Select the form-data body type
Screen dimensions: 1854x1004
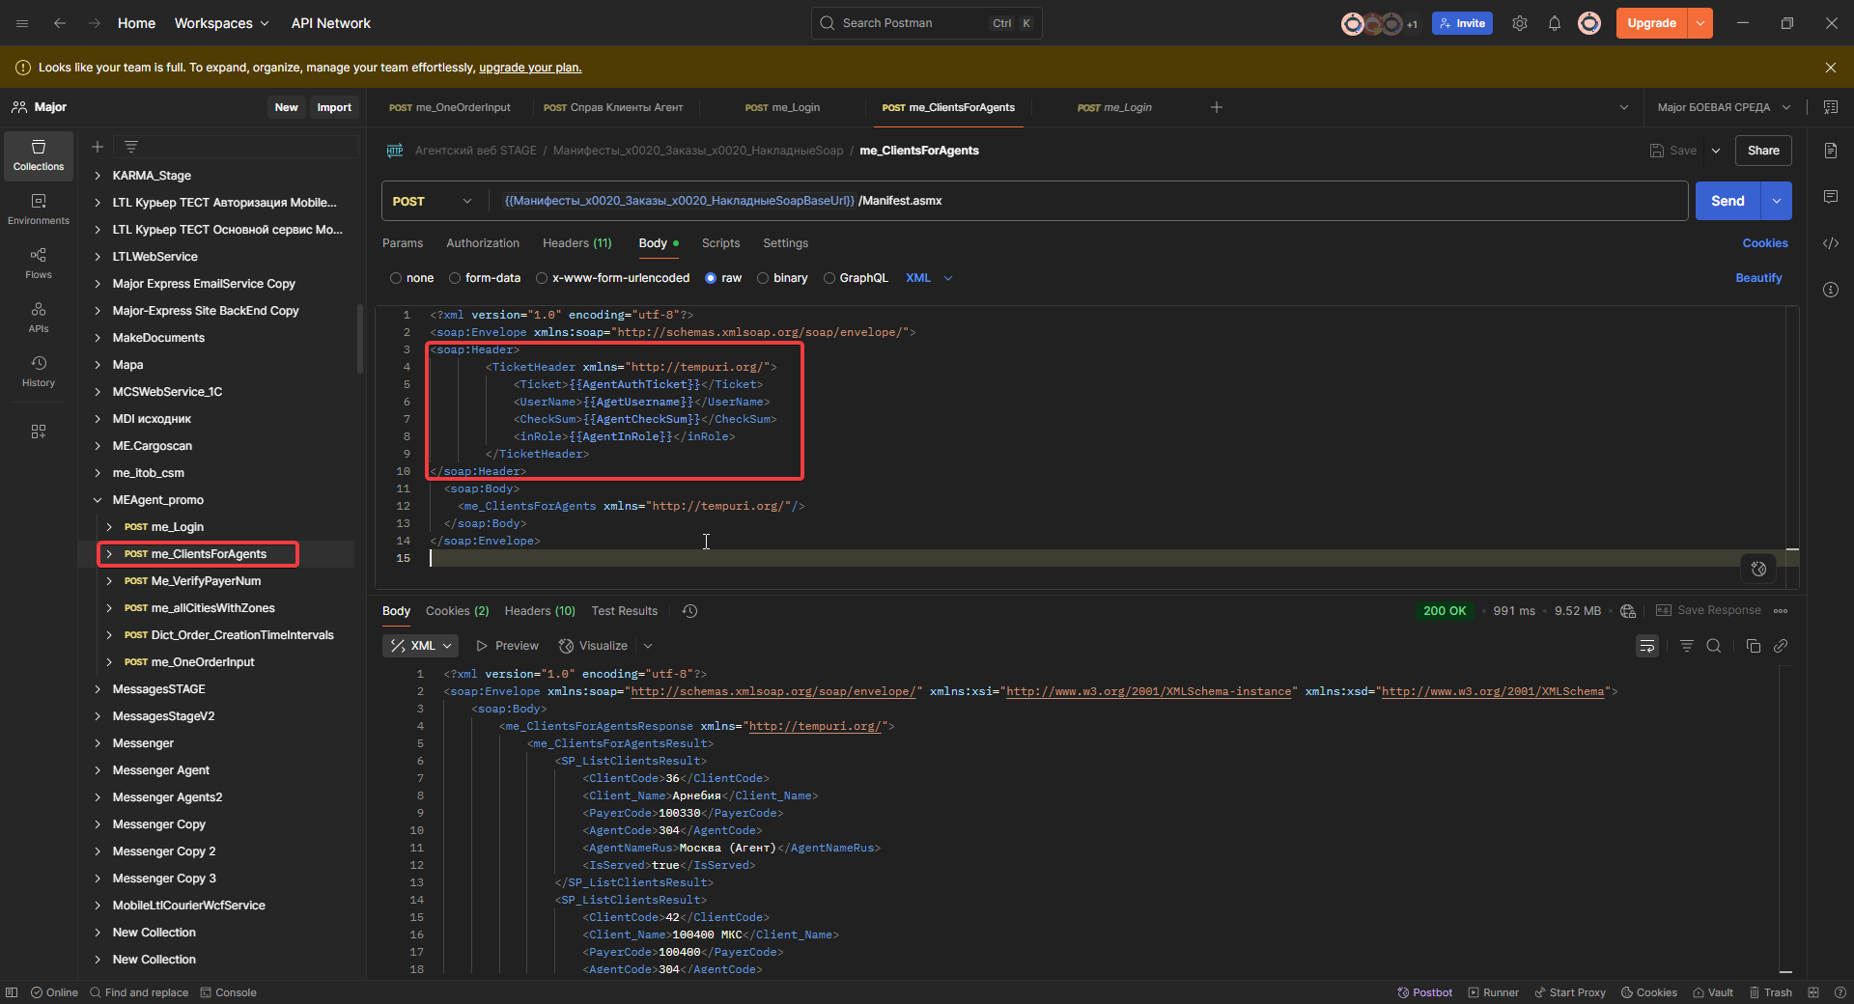point(485,278)
